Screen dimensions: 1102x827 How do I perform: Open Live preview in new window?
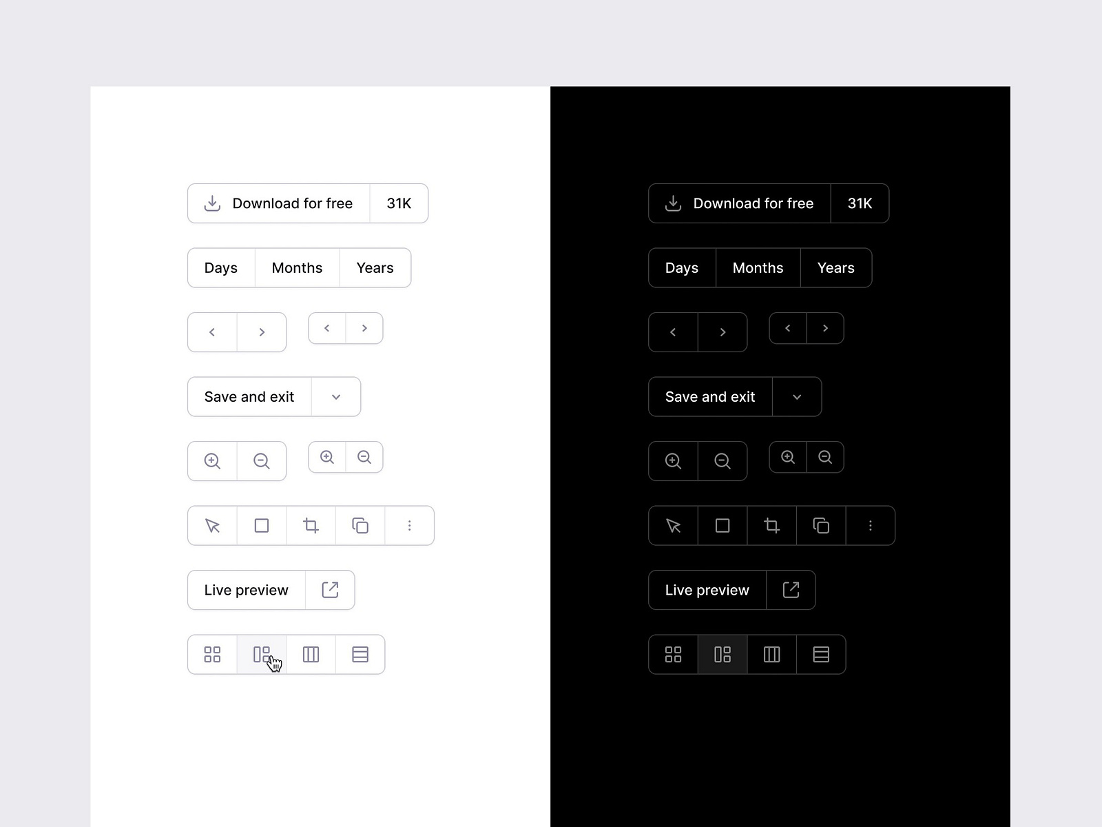point(331,590)
